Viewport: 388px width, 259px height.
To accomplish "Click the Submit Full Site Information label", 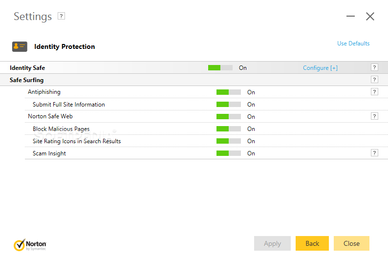I will point(69,105).
